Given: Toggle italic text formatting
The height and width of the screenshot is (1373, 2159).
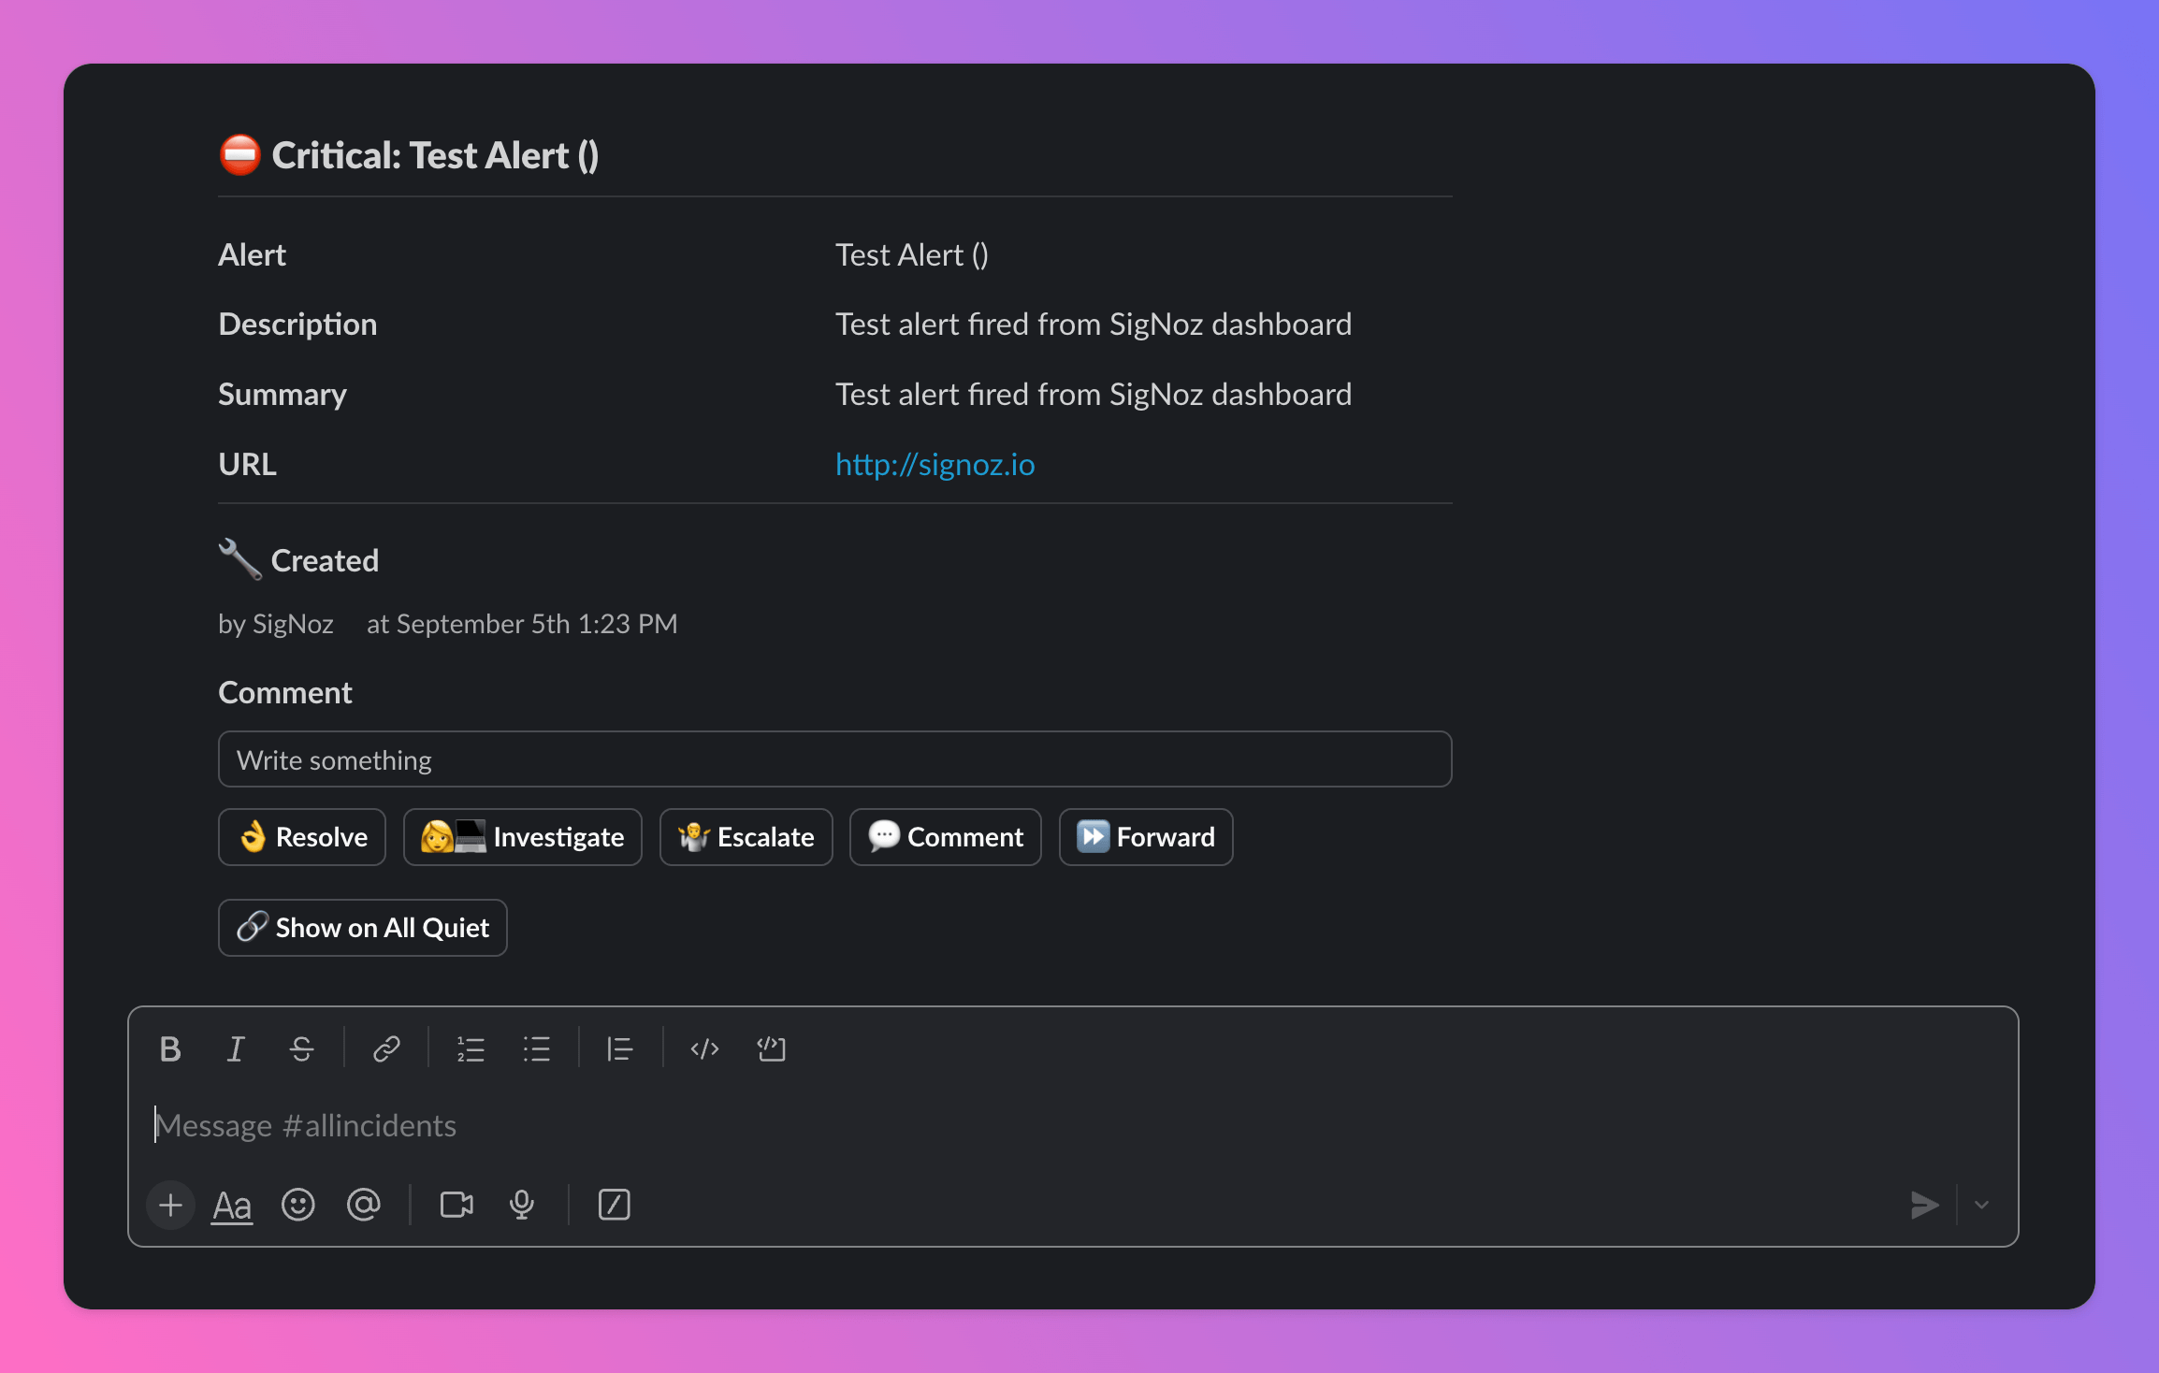Looking at the screenshot, I should (x=236, y=1049).
